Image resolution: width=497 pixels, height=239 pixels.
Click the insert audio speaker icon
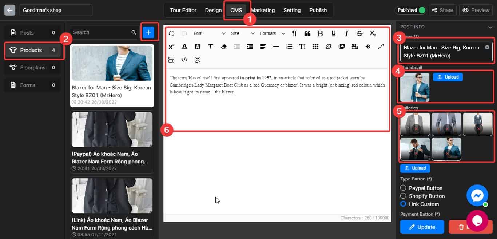pos(368,47)
